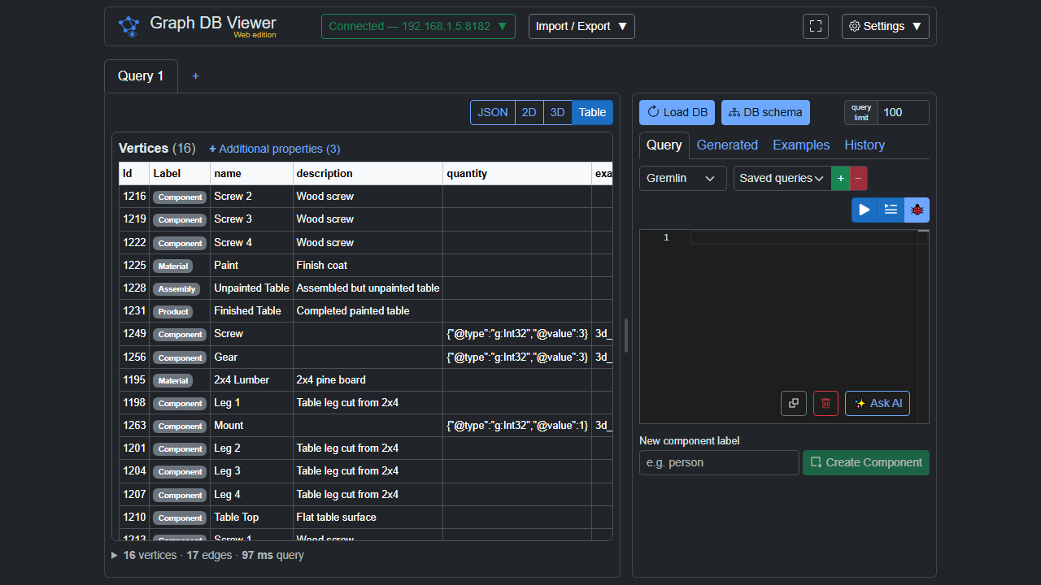This screenshot has height=585, width=1041.
Task: Add a saved query with the plus button
Action: point(840,178)
